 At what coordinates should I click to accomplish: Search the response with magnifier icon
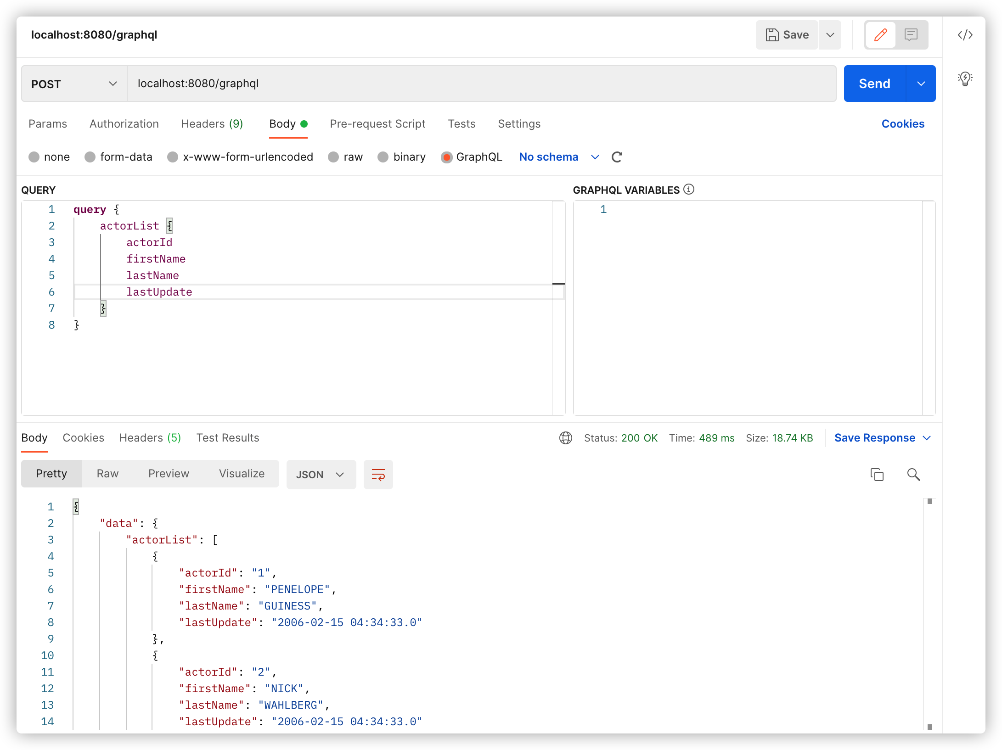(913, 474)
